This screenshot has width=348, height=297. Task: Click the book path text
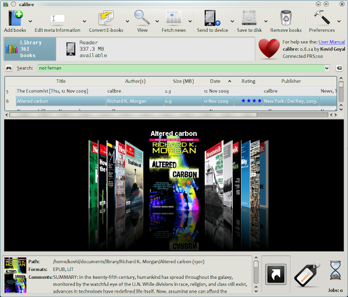click(129, 261)
